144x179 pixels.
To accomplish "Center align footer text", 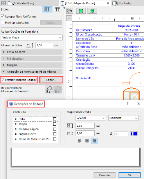I will [87, 141].
